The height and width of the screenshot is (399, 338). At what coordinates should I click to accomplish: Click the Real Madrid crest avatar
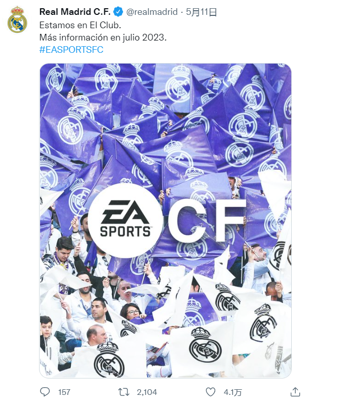coord(17,19)
